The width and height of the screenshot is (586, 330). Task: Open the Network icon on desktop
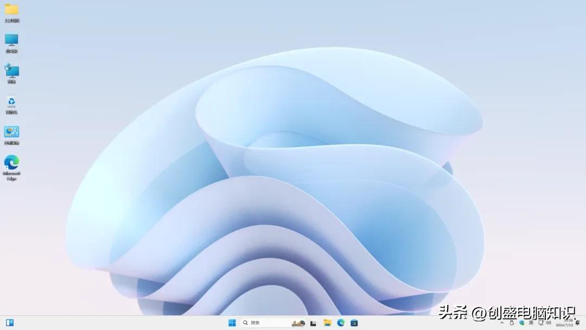coord(12,72)
